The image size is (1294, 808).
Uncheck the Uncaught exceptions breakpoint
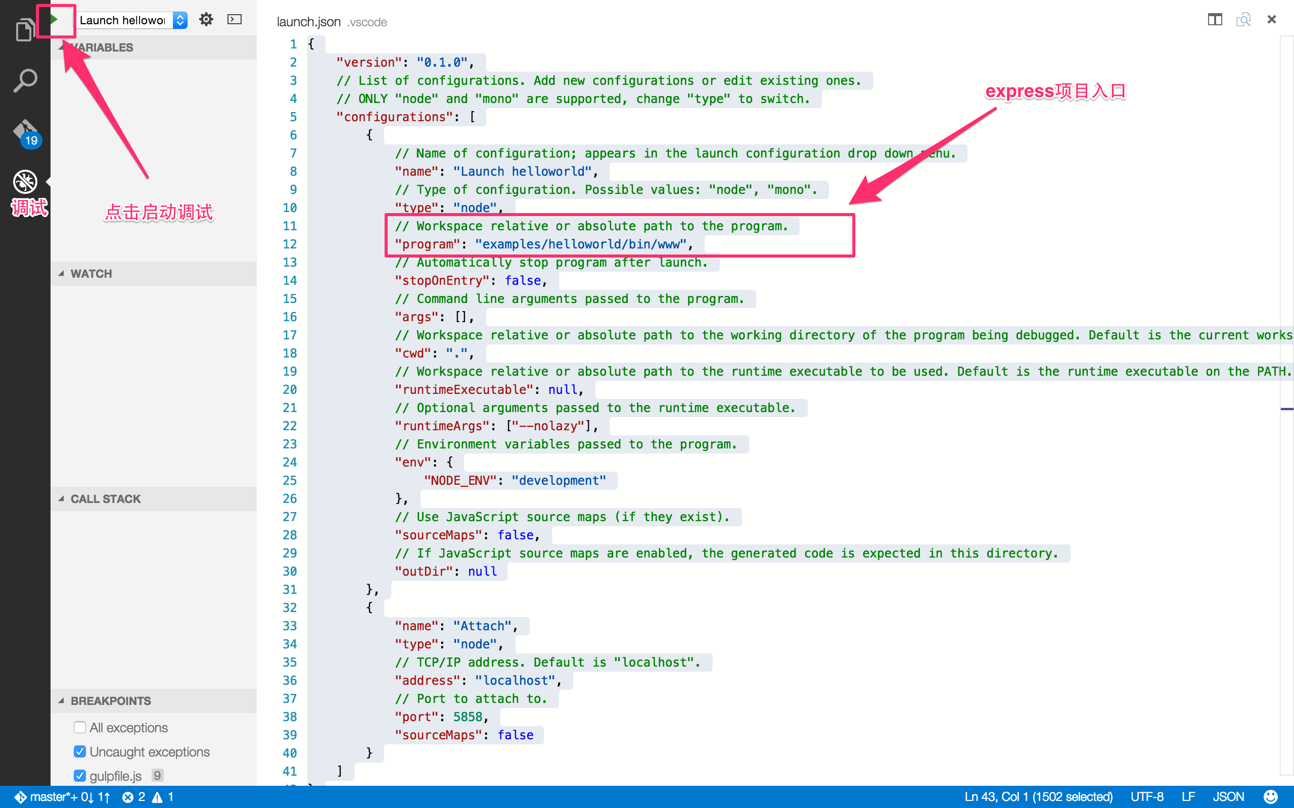coord(80,751)
